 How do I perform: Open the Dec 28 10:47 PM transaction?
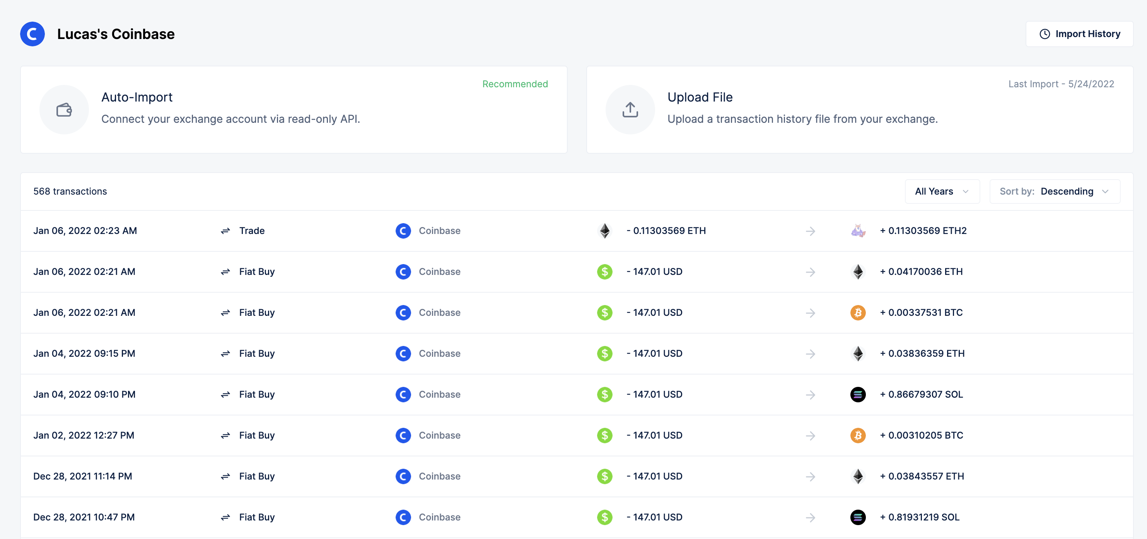[x=84, y=517]
